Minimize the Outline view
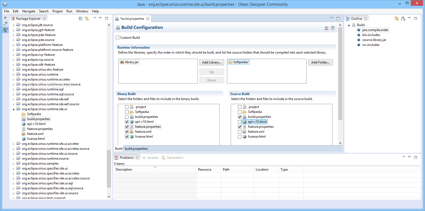 click(410, 18)
